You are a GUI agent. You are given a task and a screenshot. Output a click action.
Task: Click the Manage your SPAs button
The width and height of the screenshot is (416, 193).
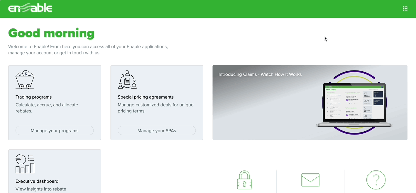tap(157, 130)
